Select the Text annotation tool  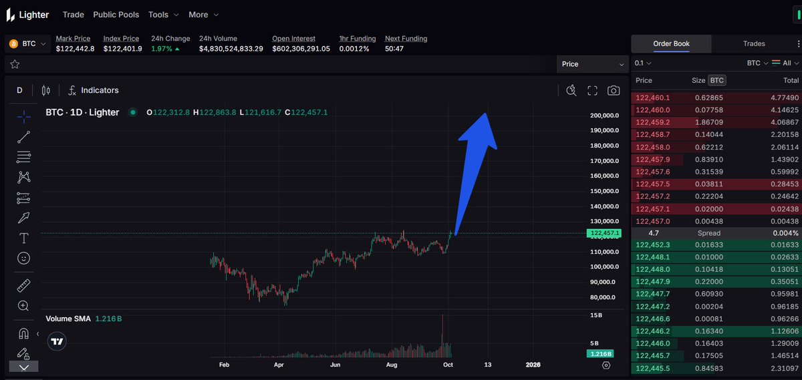[x=23, y=238]
